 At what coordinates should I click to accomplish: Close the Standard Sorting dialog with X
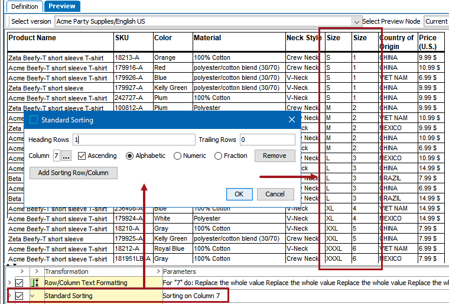(291, 120)
